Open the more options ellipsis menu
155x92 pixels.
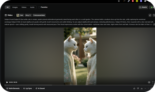pos(145,88)
